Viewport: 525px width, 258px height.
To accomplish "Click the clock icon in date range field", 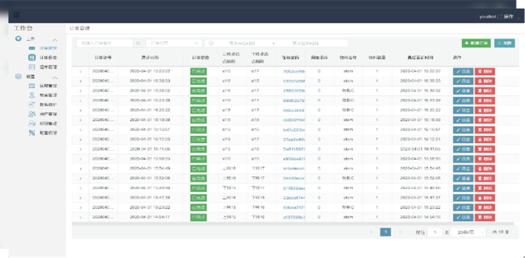I will 211,44.
